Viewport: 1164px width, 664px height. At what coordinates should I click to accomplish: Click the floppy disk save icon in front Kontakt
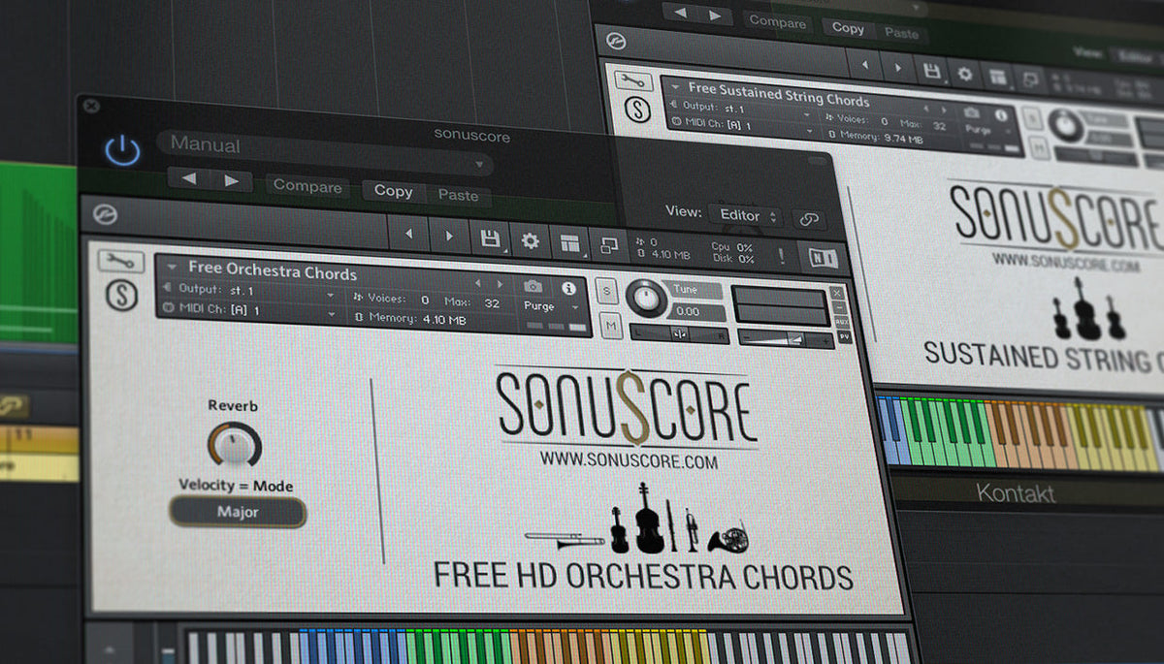coord(490,238)
